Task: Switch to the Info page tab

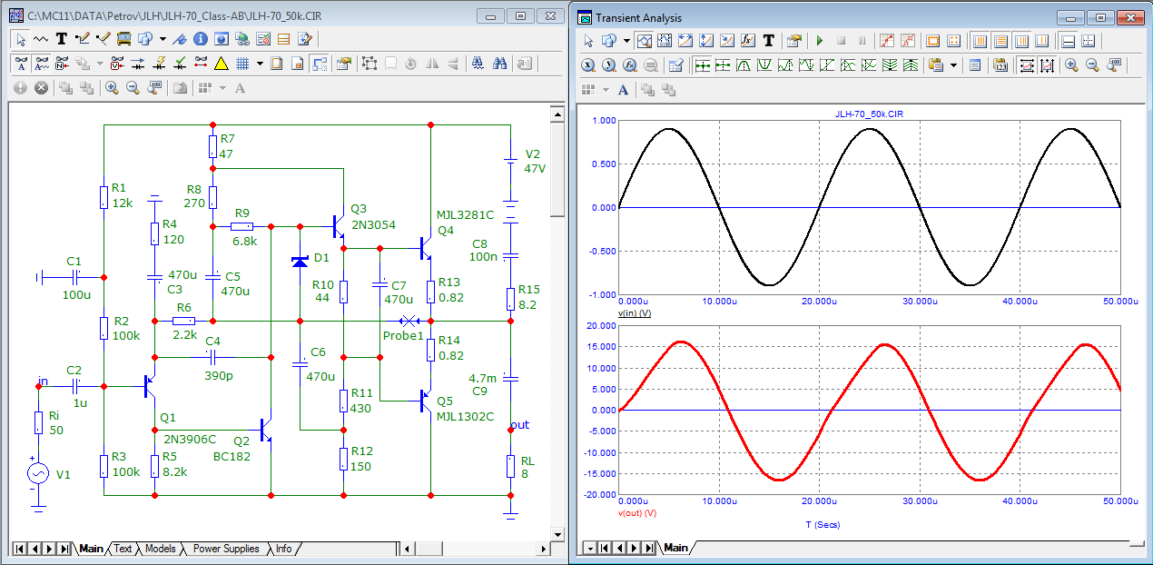Action: click(283, 549)
